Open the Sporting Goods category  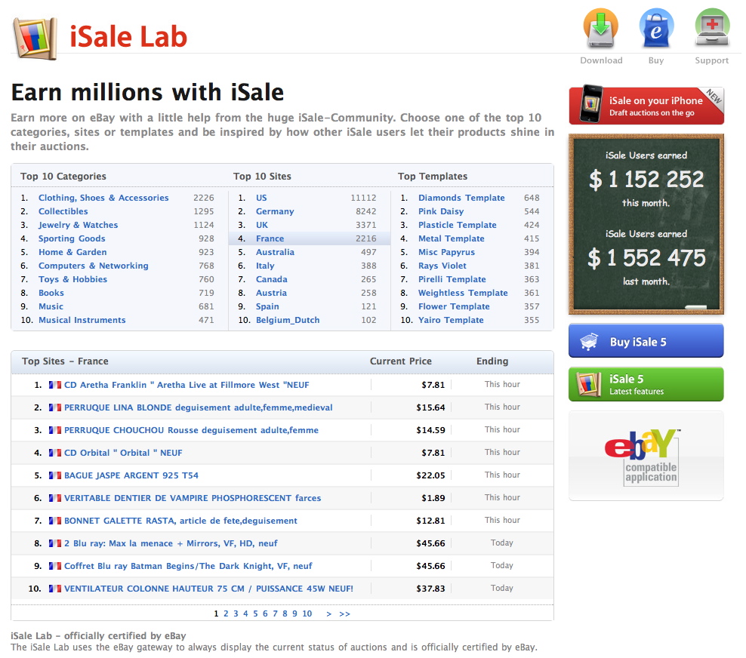[72, 238]
